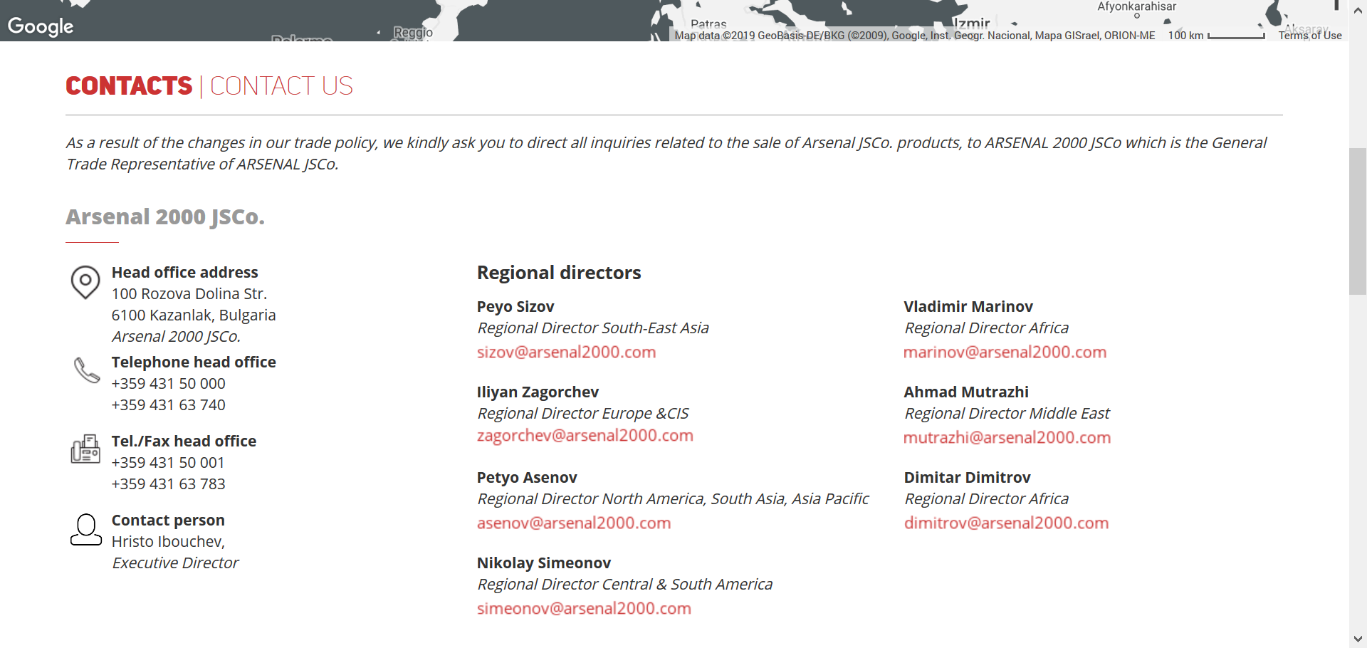The width and height of the screenshot is (1367, 648).
Task: Click fax number +359 431 50 001
Action: 168,462
